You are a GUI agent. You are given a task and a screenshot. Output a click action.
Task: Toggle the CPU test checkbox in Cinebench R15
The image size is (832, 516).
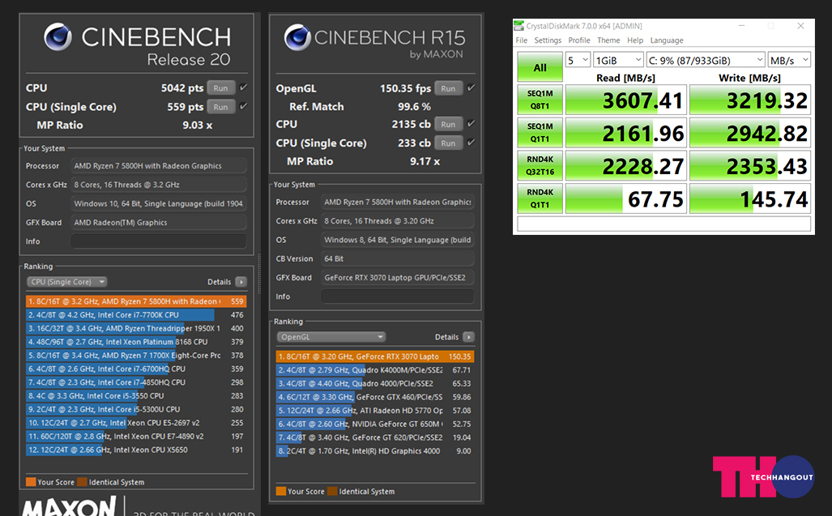point(471,124)
